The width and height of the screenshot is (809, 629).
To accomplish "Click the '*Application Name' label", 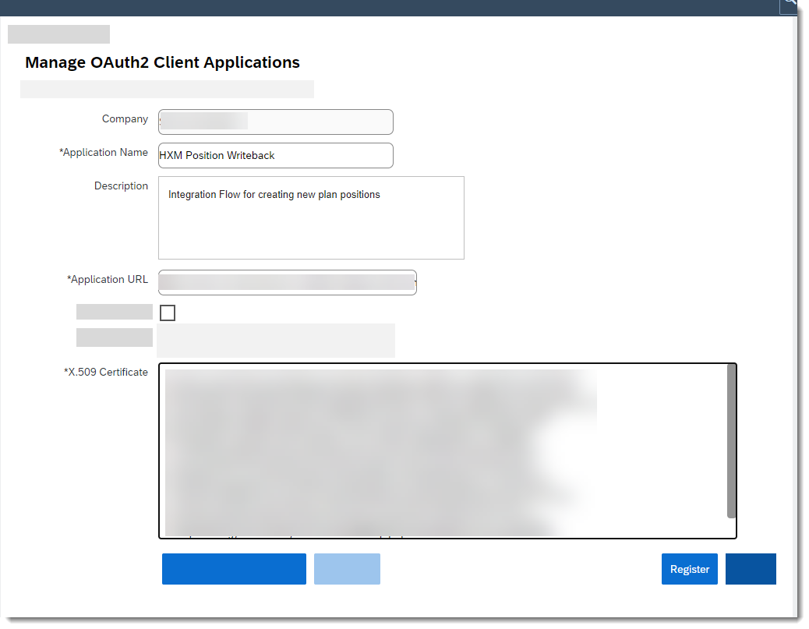I will (x=103, y=152).
